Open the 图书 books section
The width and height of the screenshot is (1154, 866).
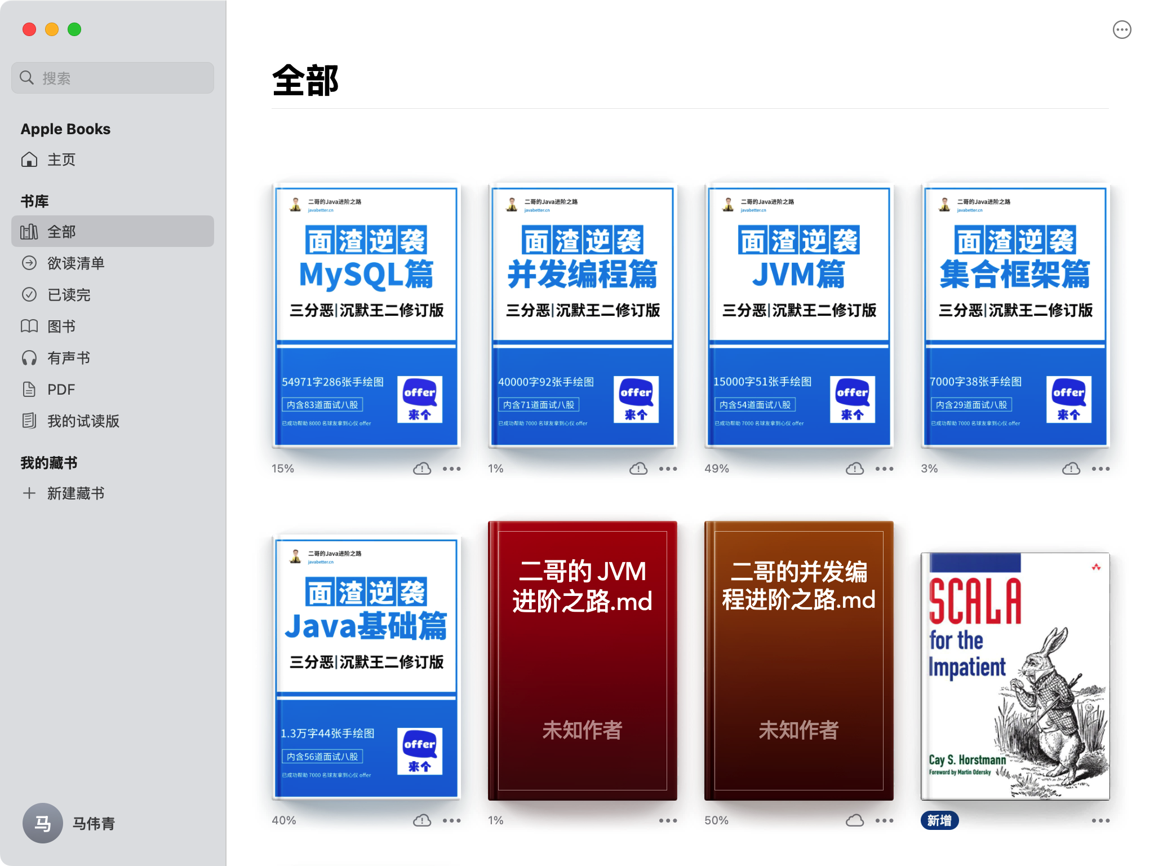[61, 326]
